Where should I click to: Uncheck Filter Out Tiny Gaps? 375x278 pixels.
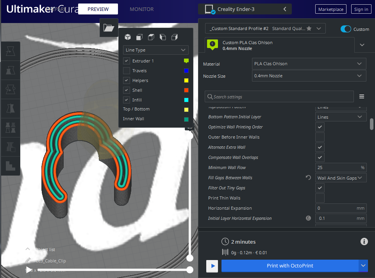[320, 188]
